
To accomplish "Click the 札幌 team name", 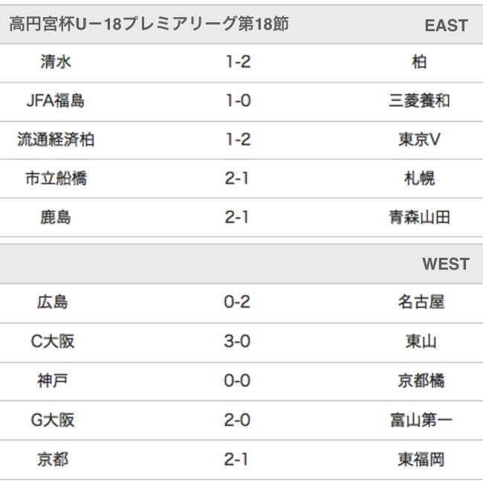I will [x=420, y=179].
